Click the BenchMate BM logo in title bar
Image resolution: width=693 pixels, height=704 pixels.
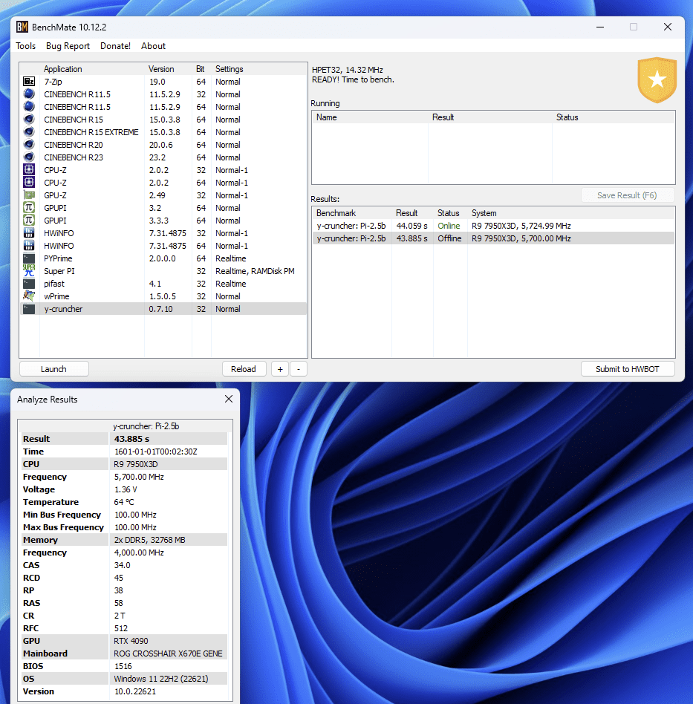tap(22, 27)
